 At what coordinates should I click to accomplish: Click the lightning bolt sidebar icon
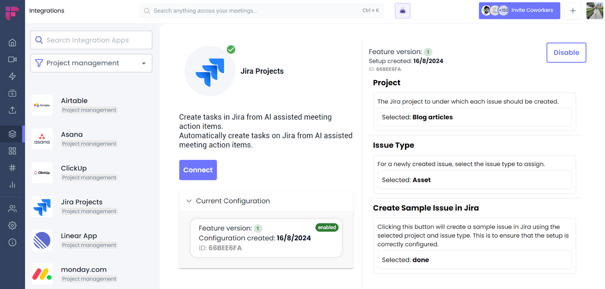(12, 76)
